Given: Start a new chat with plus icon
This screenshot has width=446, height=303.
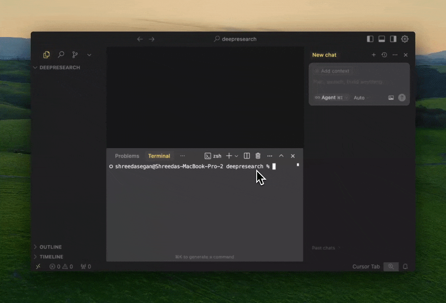Looking at the screenshot, I should pos(373,55).
